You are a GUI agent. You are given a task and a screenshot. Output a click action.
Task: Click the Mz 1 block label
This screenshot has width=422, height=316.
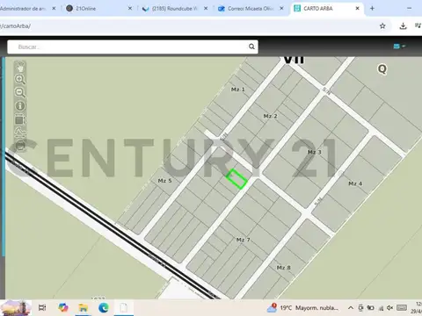click(x=238, y=90)
